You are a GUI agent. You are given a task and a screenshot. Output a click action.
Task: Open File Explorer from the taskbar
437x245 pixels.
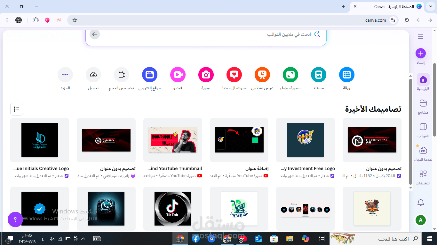point(290,239)
